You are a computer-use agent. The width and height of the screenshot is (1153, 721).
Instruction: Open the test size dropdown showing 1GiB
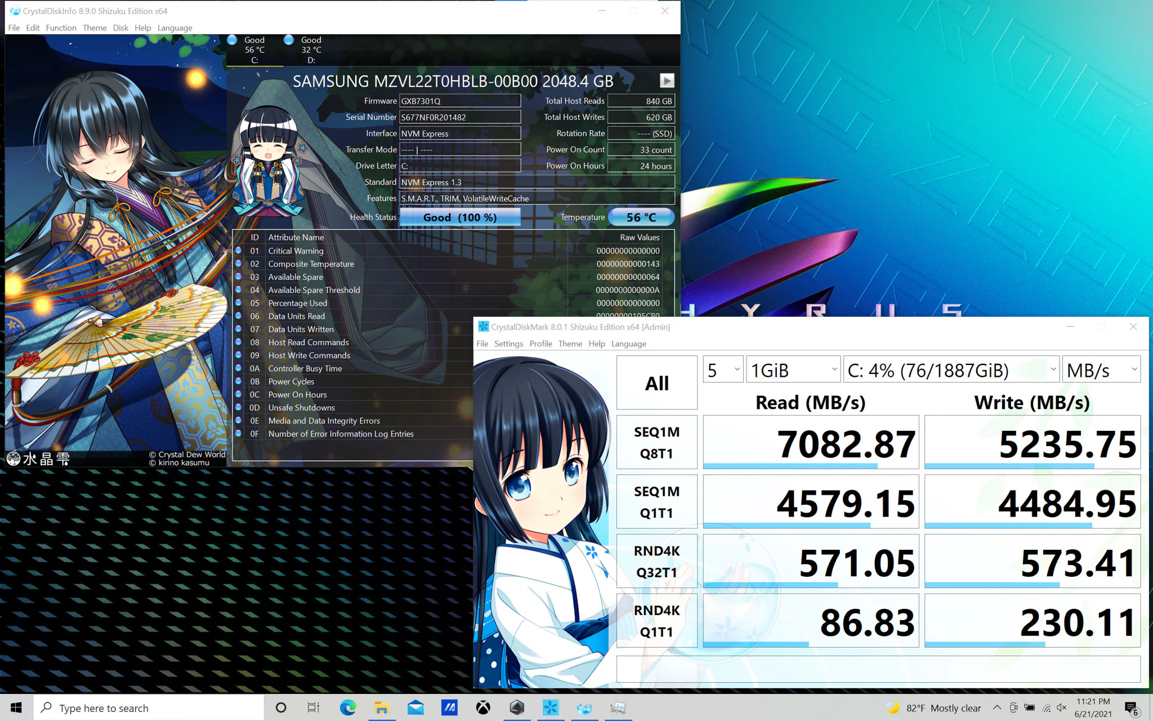[x=793, y=370]
